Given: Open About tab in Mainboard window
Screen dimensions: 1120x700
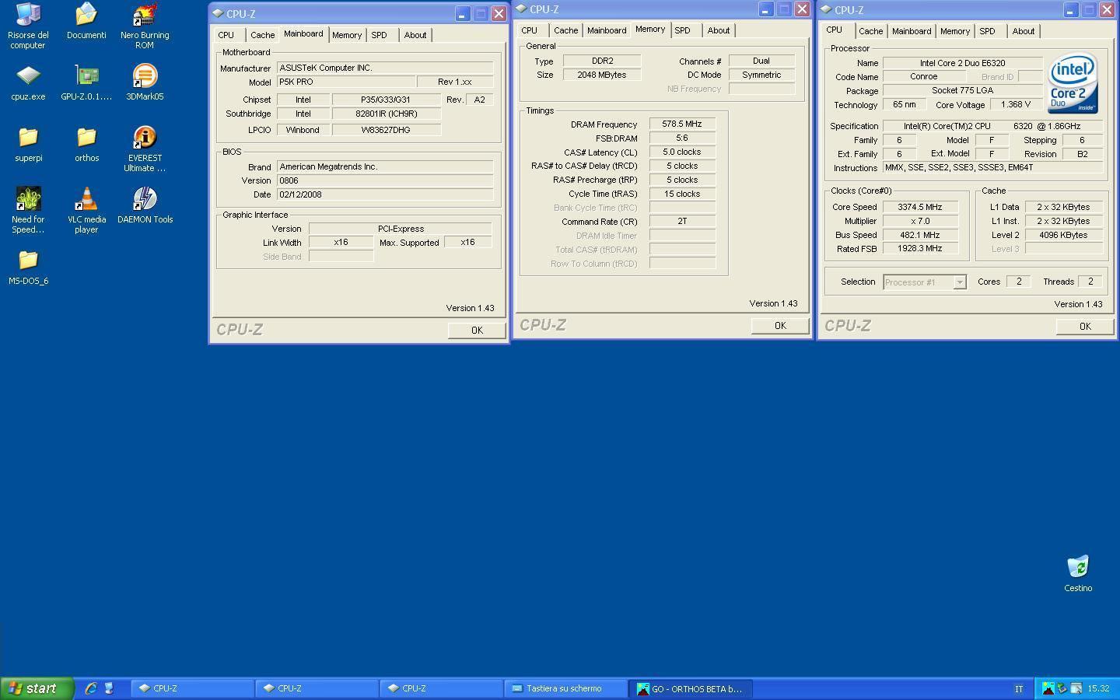Looking at the screenshot, I should [415, 35].
